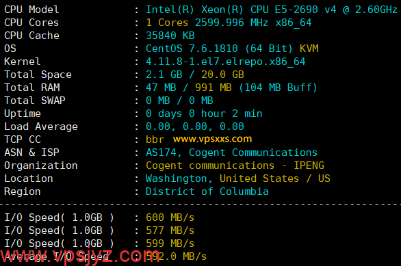The width and height of the screenshot is (401, 266).
Task: Select 'AS174, Cogent Communications' text
Action: pos(231,152)
